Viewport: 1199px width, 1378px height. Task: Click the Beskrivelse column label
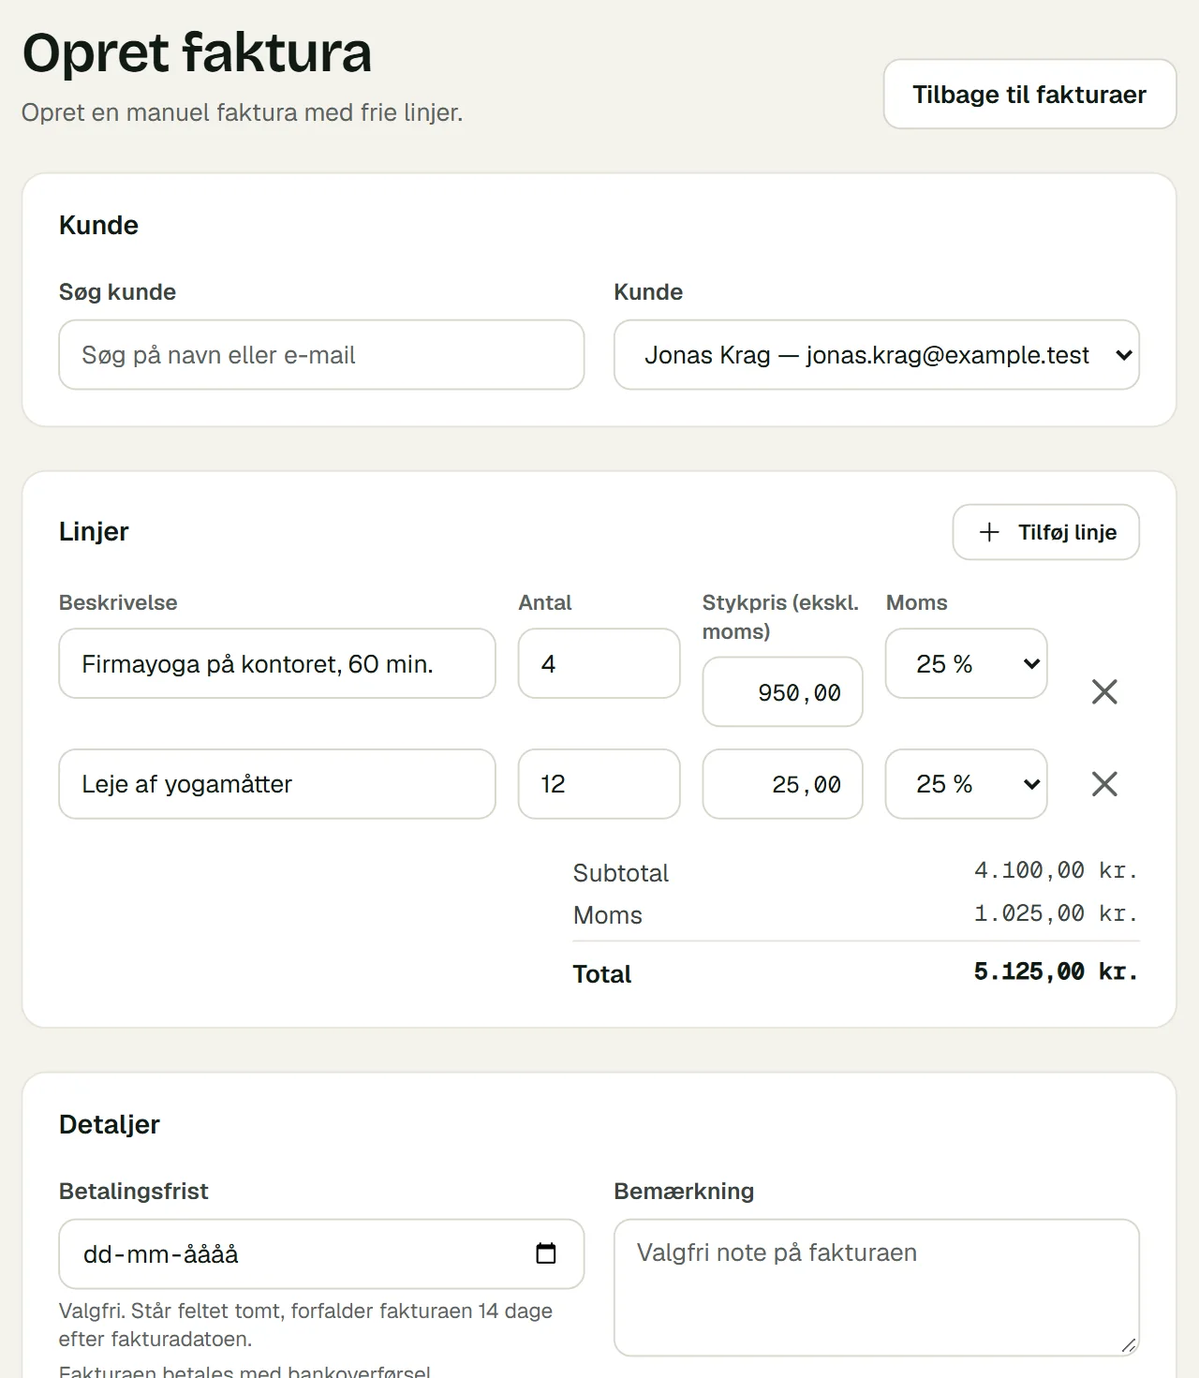tap(118, 602)
